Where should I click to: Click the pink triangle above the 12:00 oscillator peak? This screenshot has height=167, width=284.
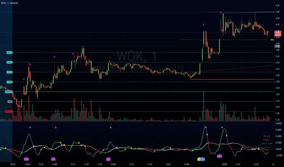click(111, 128)
